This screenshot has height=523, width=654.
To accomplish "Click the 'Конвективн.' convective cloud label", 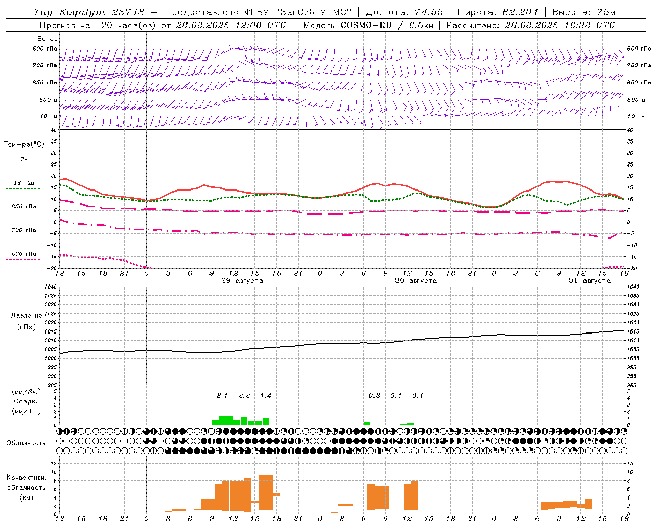I will tap(27, 478).
